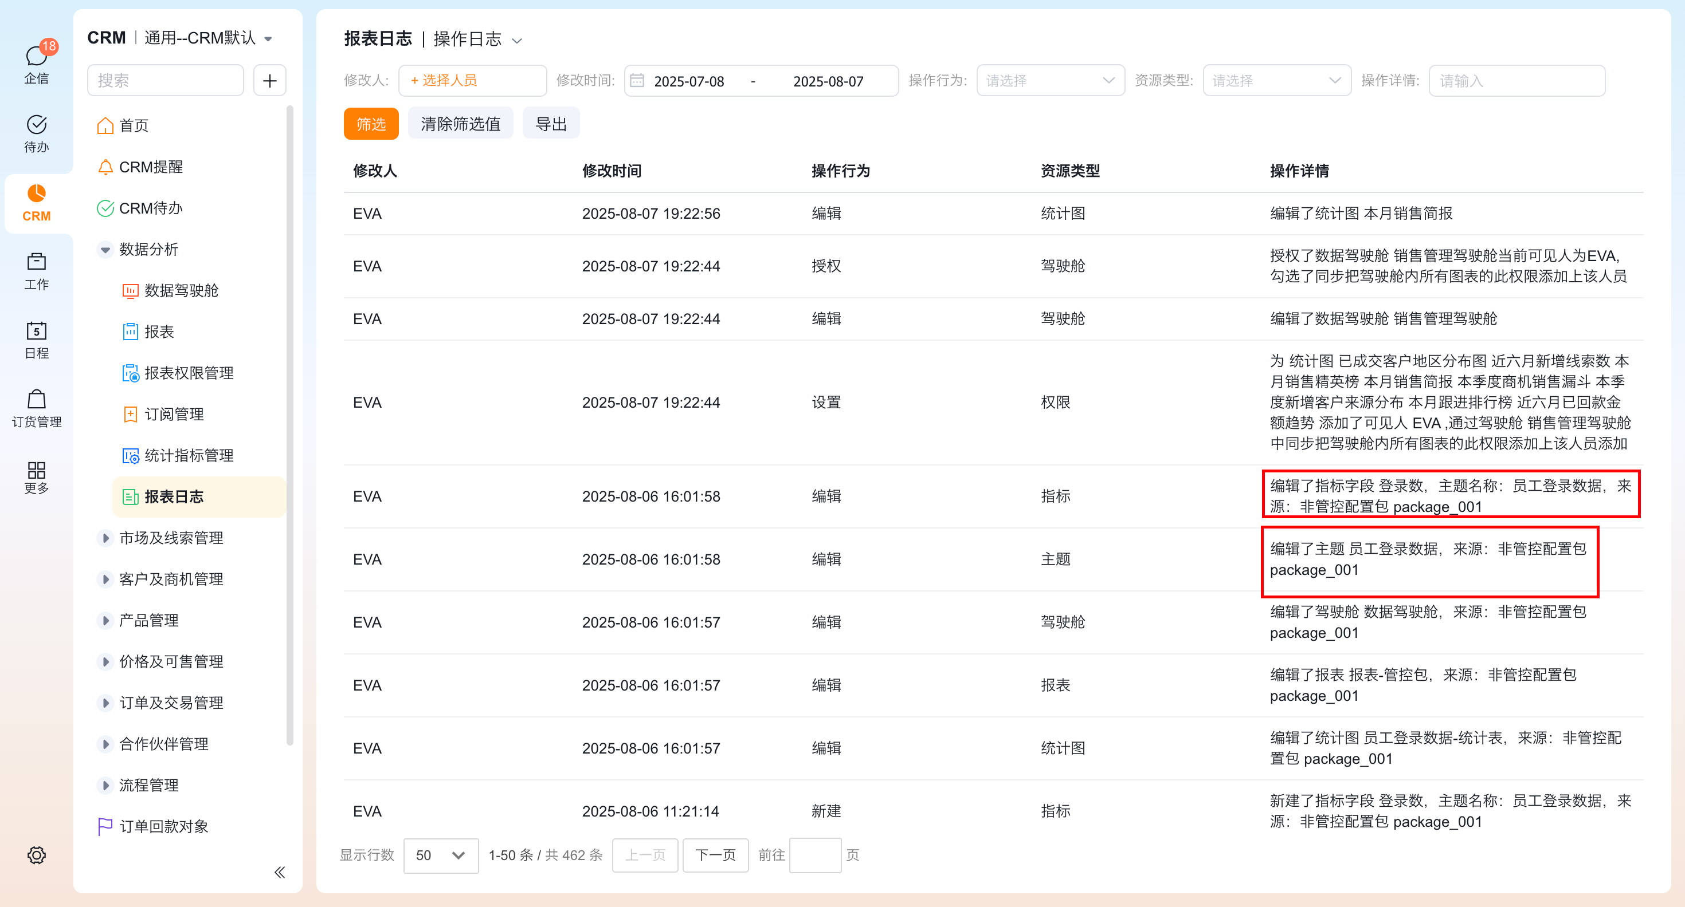Open the 操作行为 dropdown
Image resolution: width=1685 pixels, height=907 pixels.
click(x=1050, y=80)
